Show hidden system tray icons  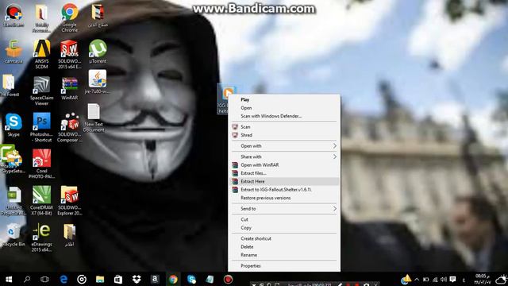417,280
